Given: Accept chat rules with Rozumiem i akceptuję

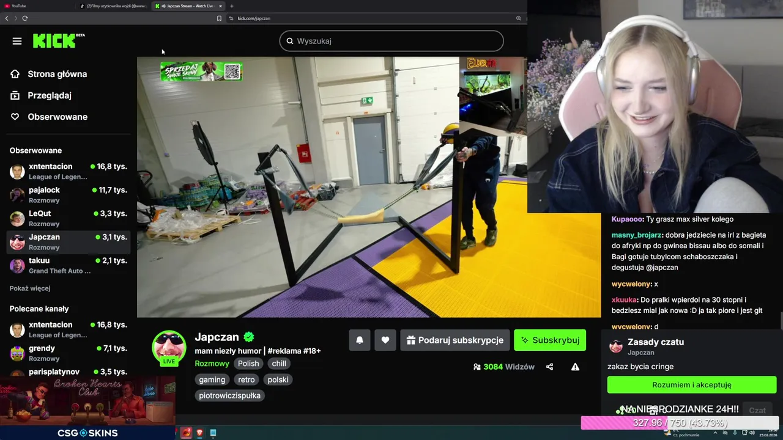Looking at the screenshot, I should [692, 385].
